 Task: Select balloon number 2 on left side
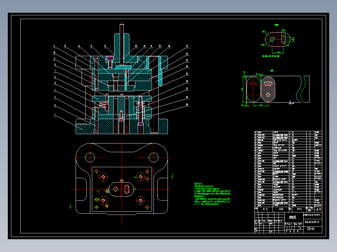55,105
